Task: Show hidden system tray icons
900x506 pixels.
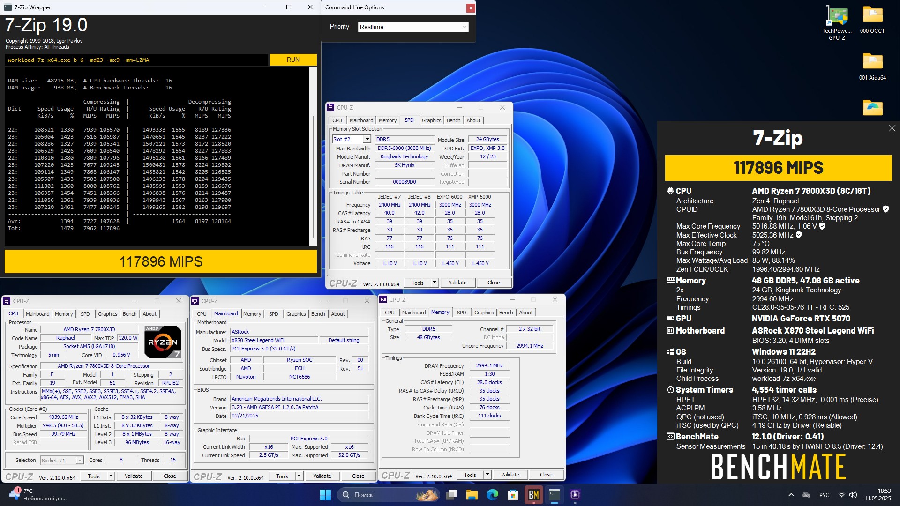Action: pyautogui.click(x=791, y=495)
